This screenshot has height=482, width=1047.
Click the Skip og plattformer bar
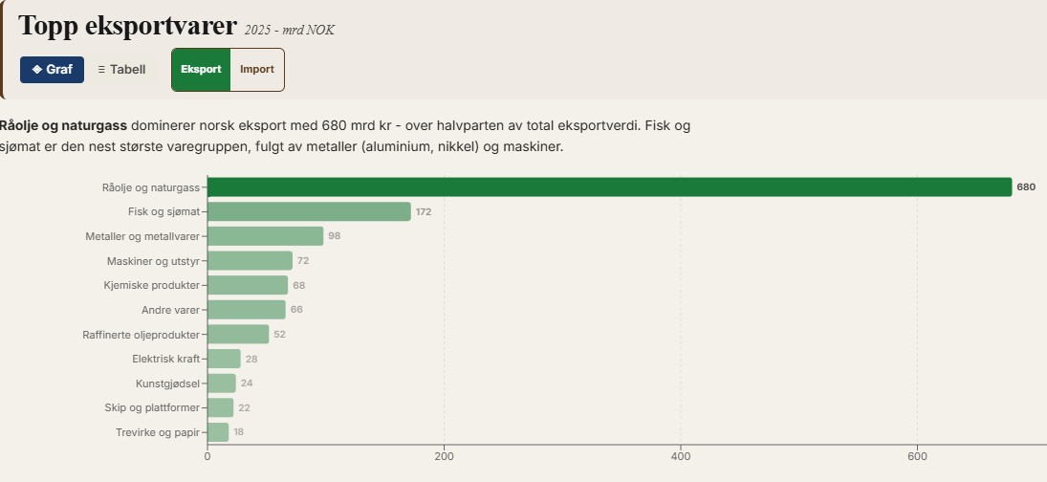coord(221,407)
